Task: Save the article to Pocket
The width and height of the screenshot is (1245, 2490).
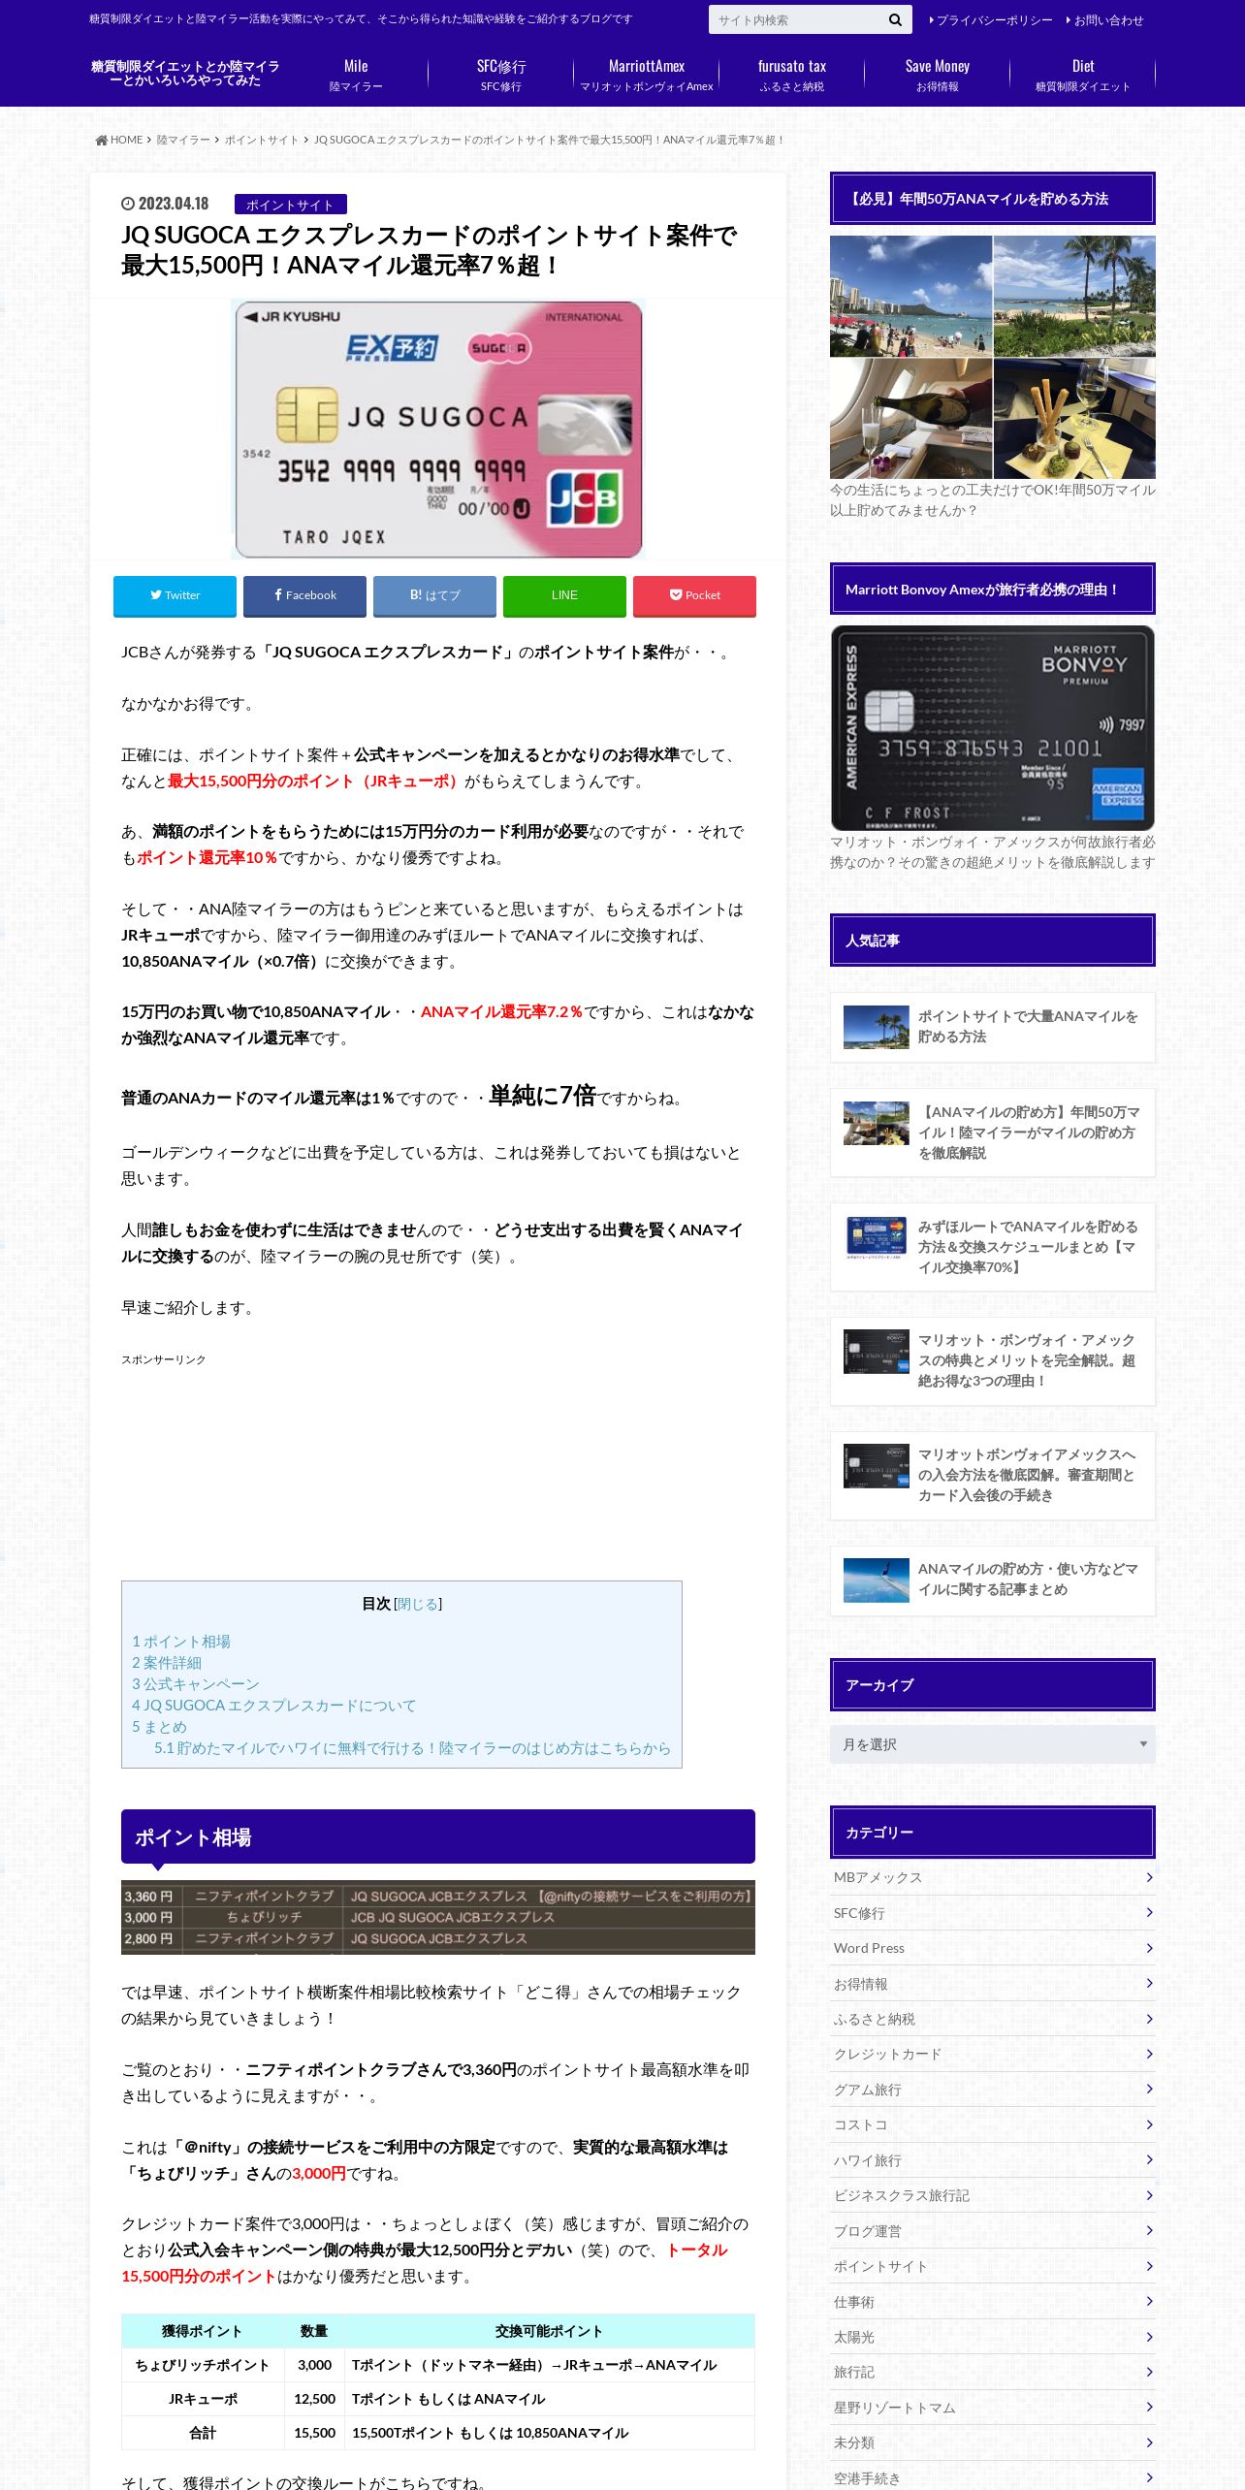Action: click(694, 595)
